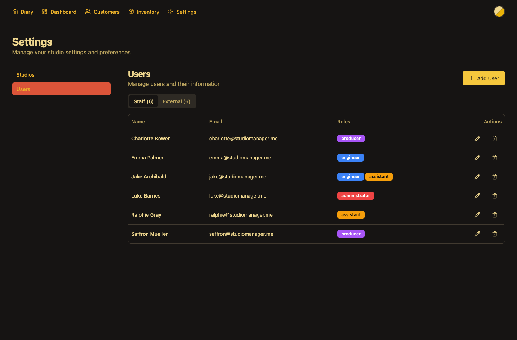Open the profile avatar in the top corner
Image resolution: width=517 pixels, height=340 pixels.
(x=499, y=12)
